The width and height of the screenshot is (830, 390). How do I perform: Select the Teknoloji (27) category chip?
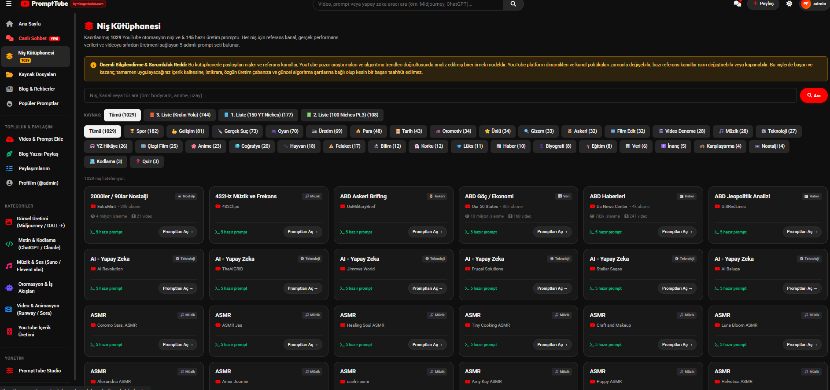tap(778, 131)
